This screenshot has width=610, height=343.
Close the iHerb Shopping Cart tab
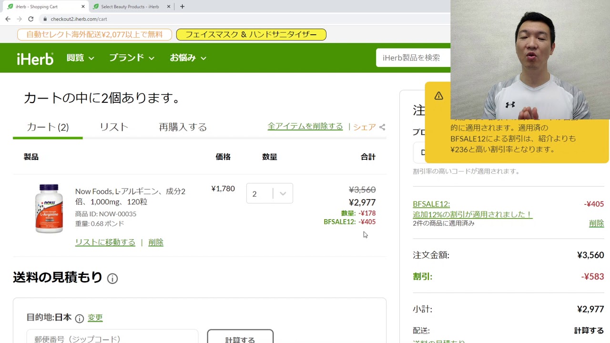[83, 7]
